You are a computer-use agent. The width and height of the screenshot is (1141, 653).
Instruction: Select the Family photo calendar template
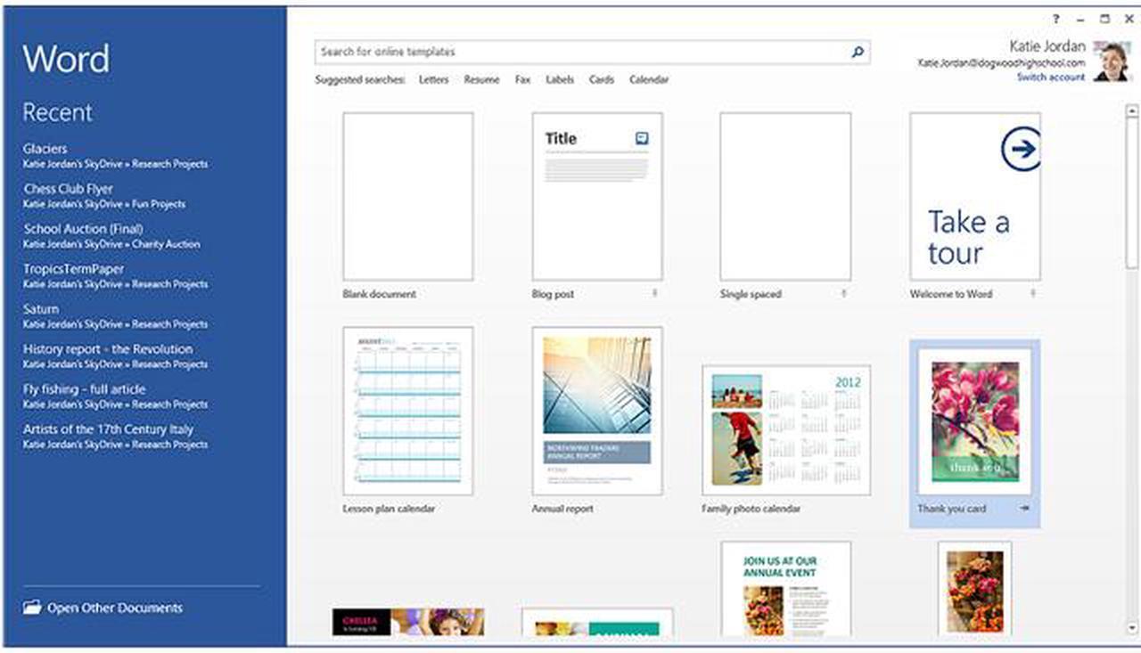tap(786, 429)
